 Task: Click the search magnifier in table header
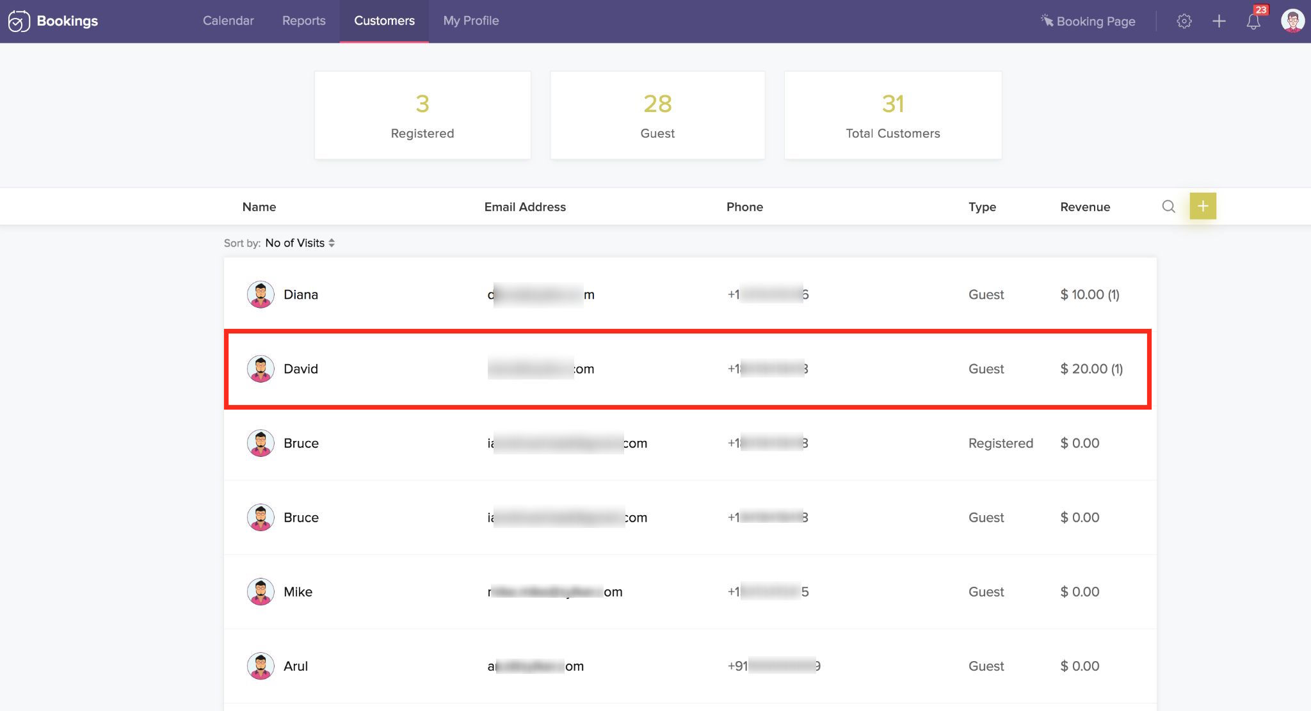coord(1168,206)
